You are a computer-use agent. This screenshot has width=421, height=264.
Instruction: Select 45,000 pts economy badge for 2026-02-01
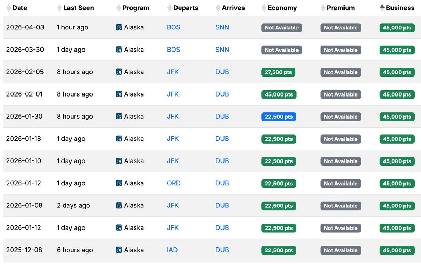tap(279, 94)
